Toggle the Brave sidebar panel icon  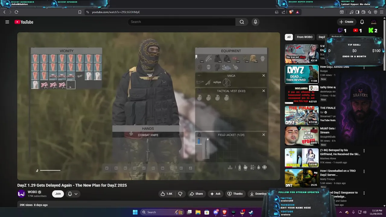(357, 12)
